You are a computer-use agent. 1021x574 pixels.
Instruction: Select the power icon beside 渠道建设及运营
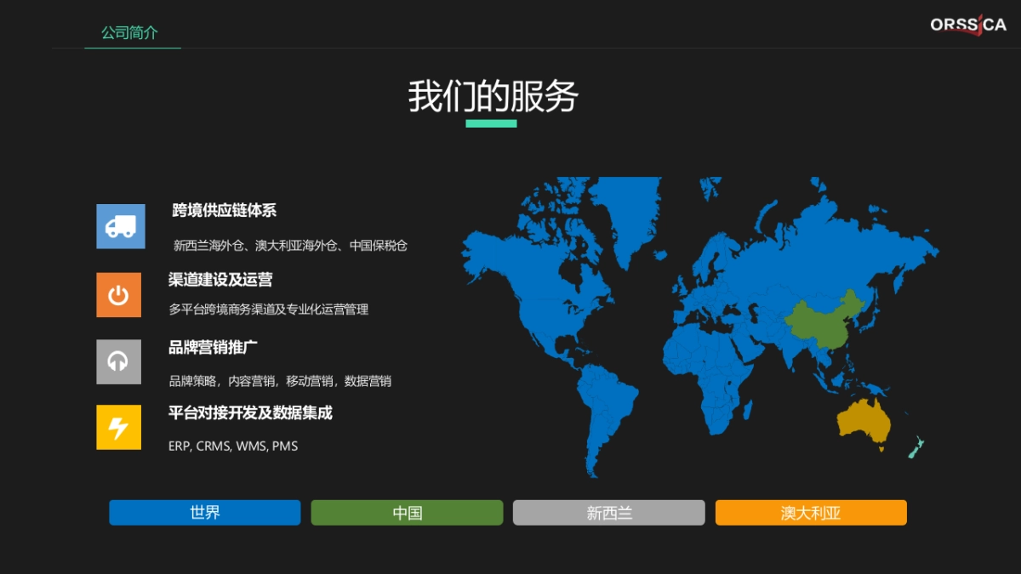pos(118,294)
